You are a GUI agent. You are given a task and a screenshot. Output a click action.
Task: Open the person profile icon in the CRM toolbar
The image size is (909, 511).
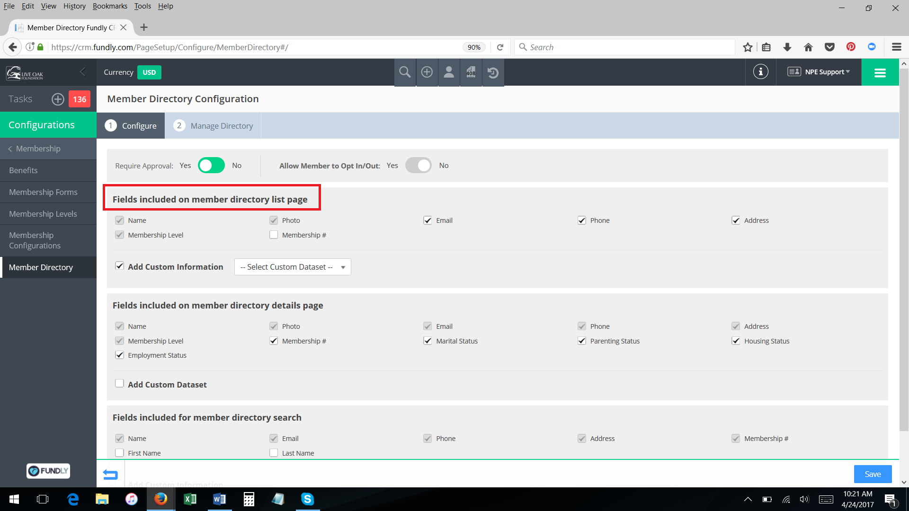coord(449,72)
